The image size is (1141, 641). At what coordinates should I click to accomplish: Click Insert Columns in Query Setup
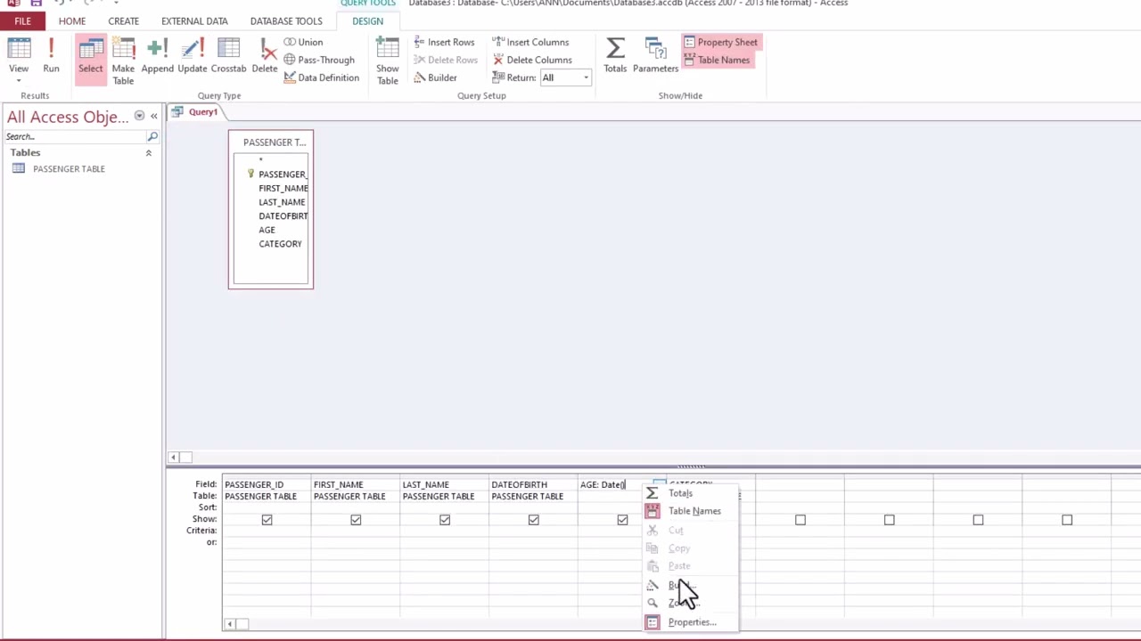click(530, 42)
